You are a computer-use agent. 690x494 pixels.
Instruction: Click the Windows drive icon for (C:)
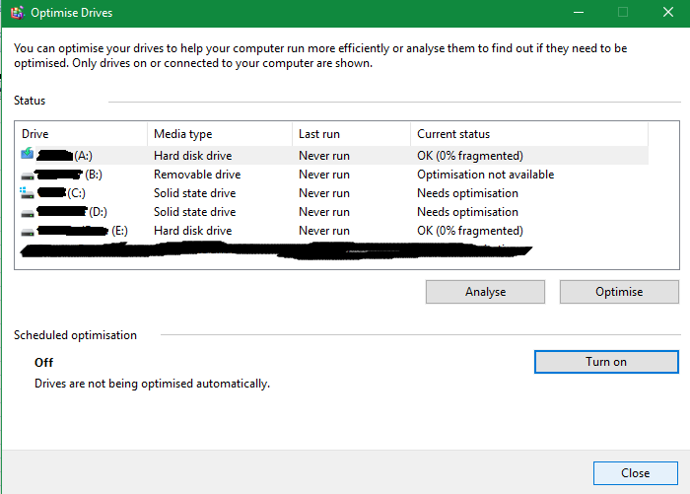(27, 193)
